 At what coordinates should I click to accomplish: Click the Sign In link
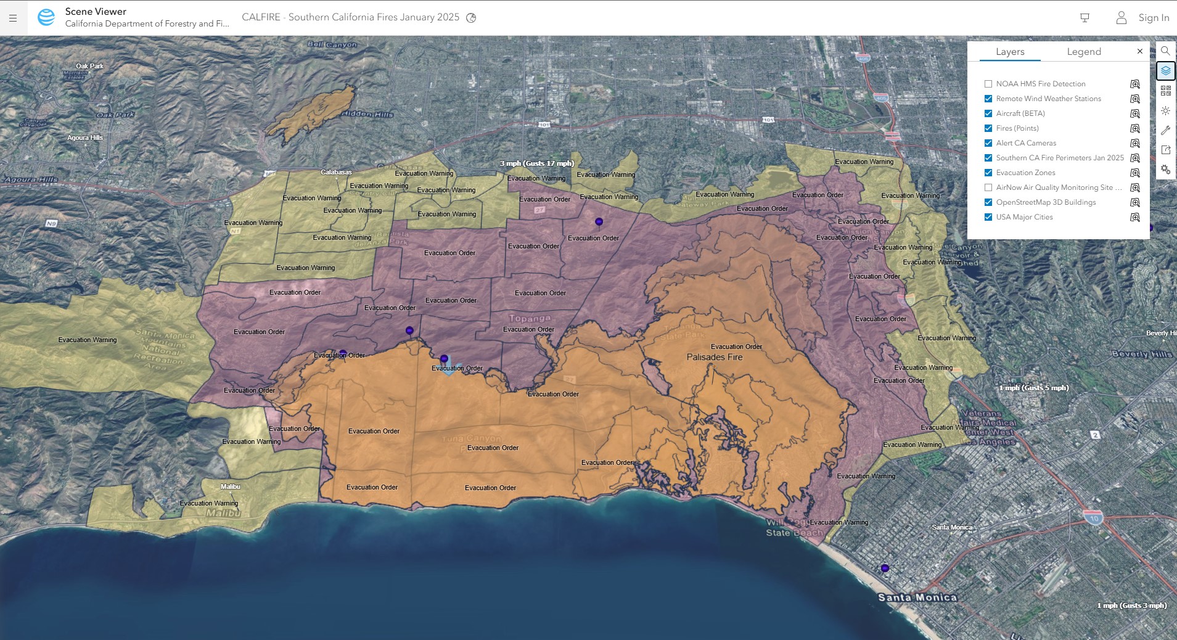pos(1154,17)
